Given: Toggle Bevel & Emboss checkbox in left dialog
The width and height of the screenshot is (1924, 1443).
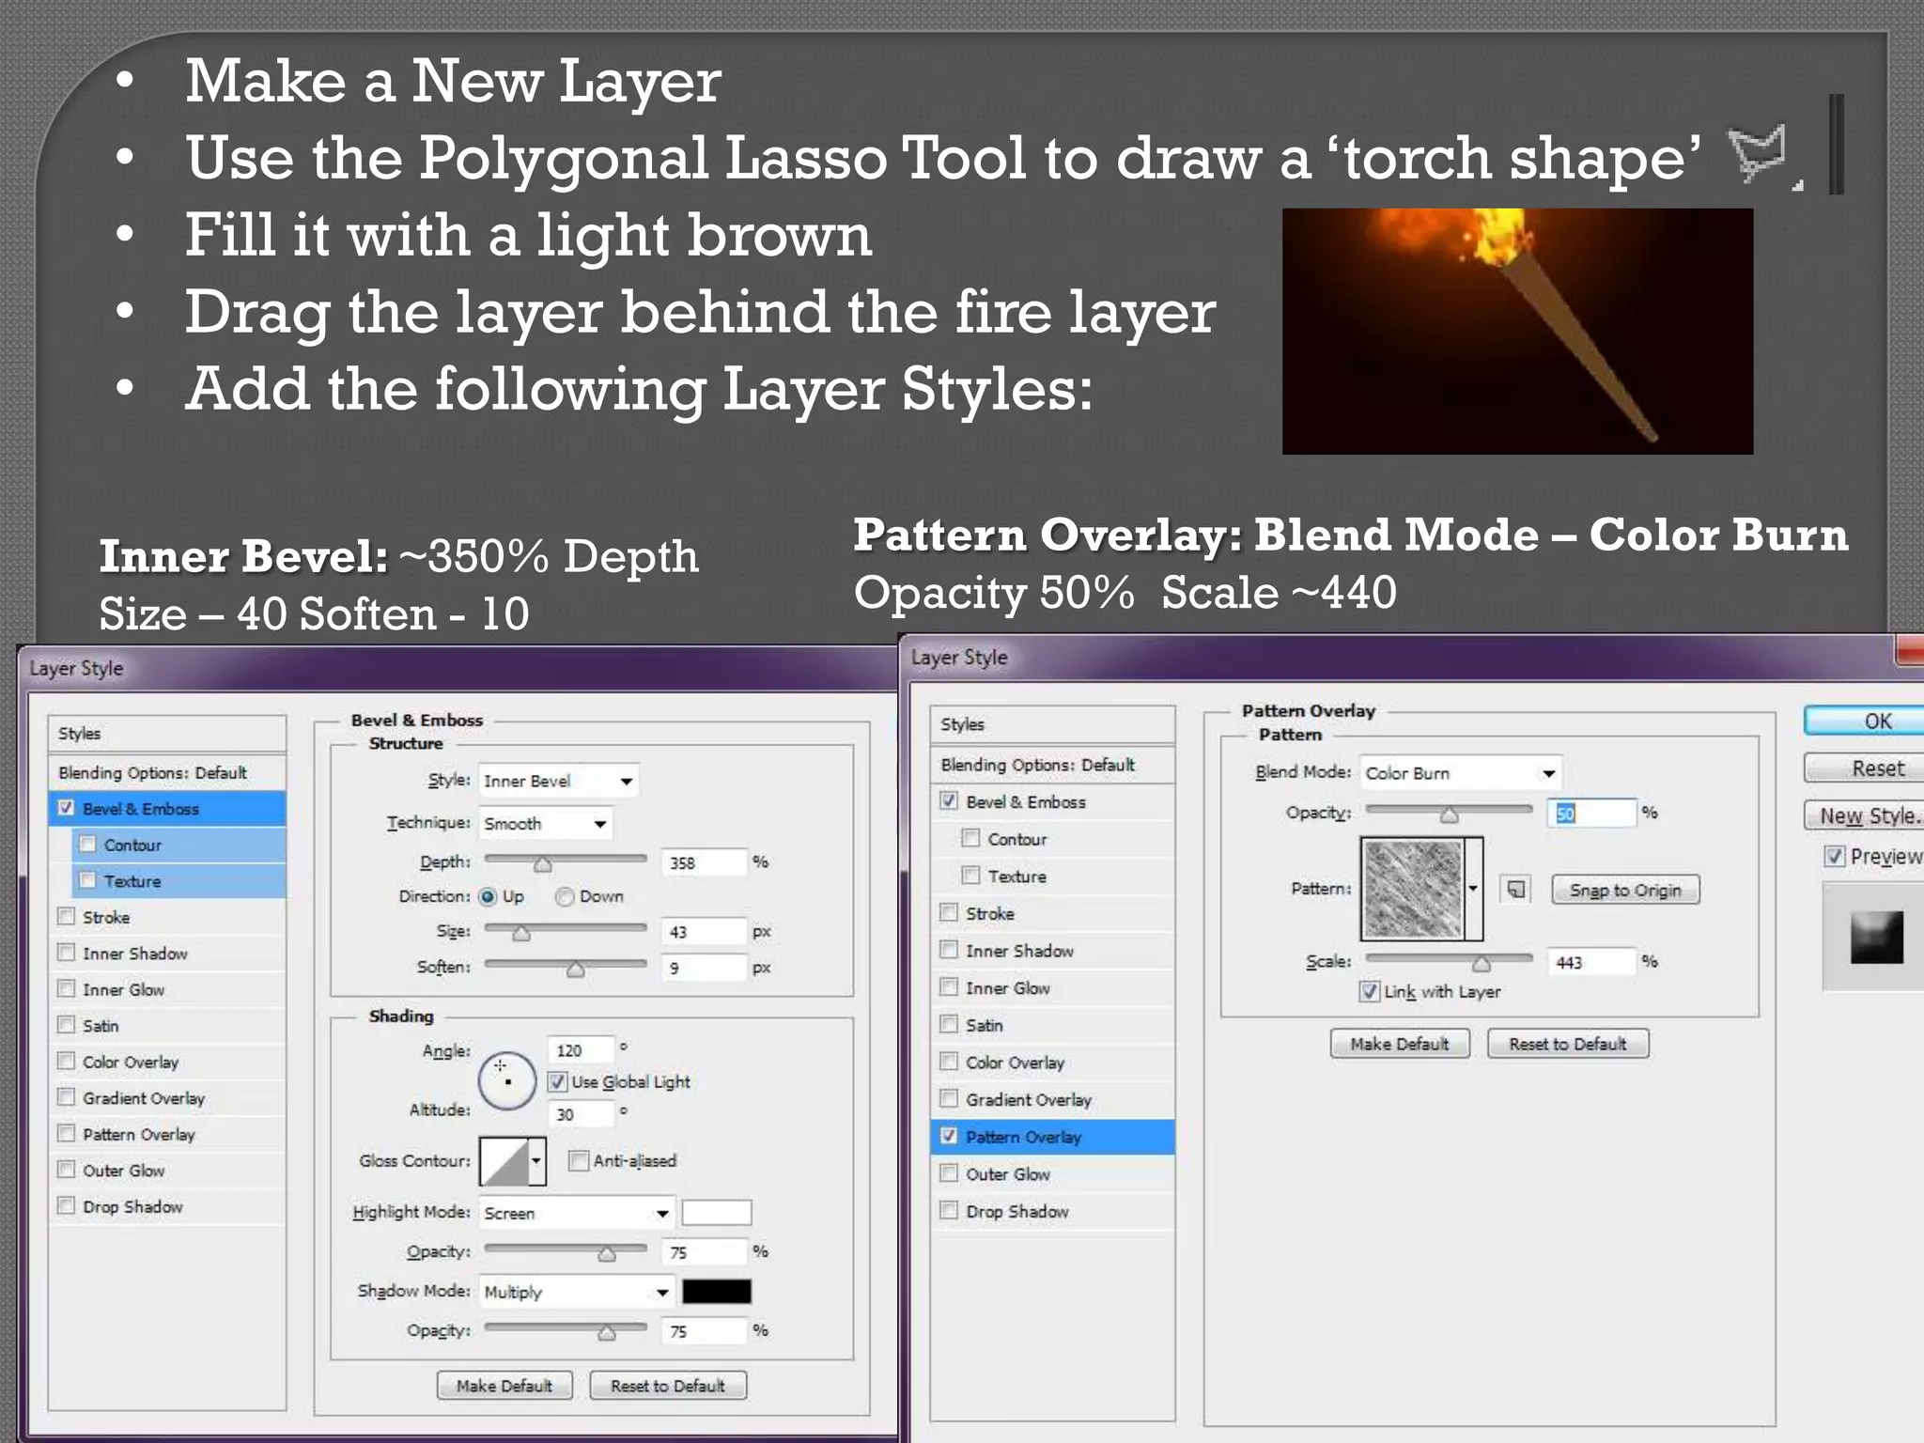Looking at the screenshot, I should pos(66,808).
